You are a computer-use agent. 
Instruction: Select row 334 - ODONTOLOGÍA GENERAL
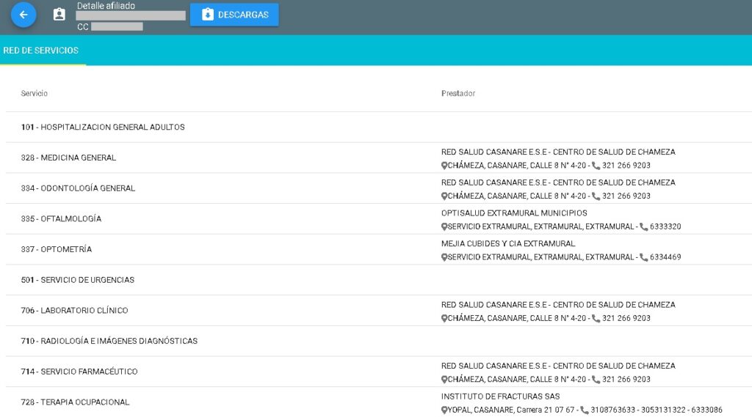(x=379, y=188)
